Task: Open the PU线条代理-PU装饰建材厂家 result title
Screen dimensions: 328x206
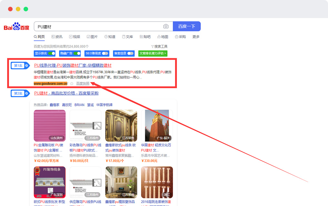Action: click(x=73, y=66)
